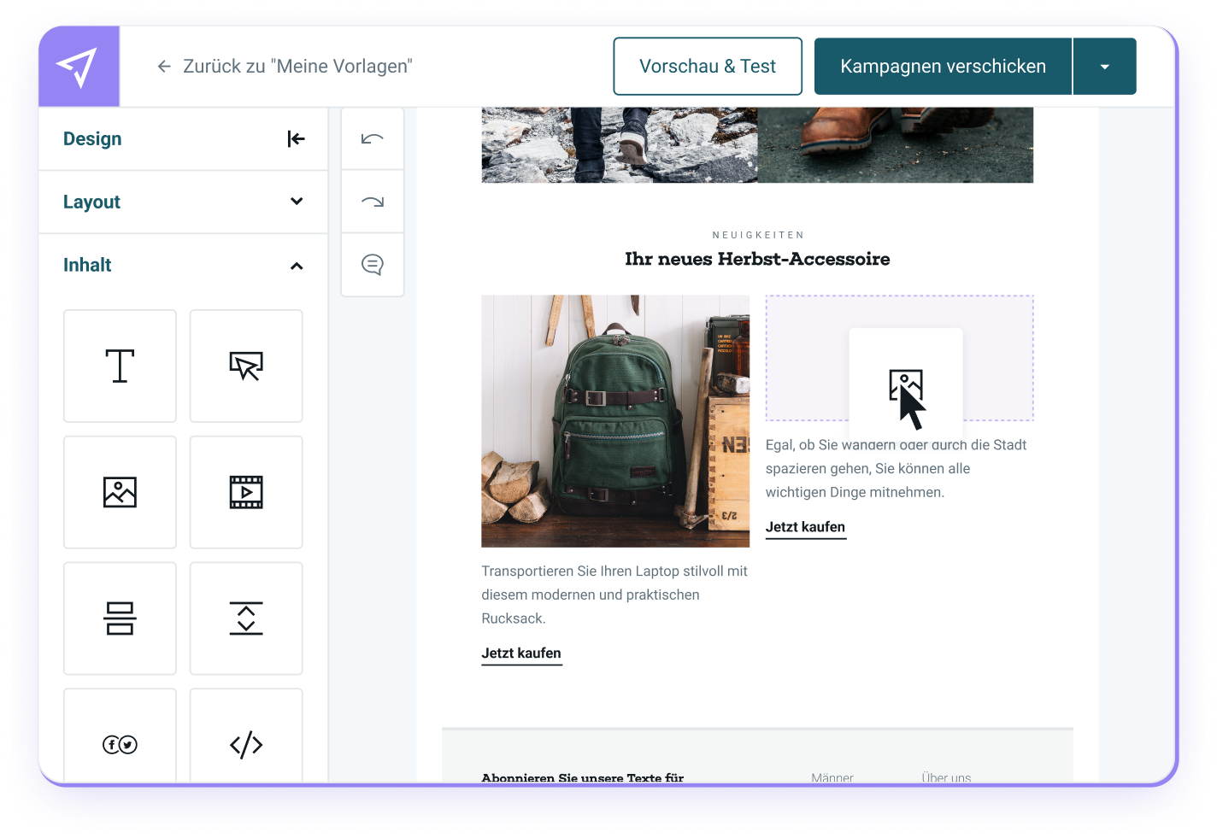This screenshot has width=1217, height=838.
Task: Click the dashed image drop placeholder
Action: [x=899, y=358]
